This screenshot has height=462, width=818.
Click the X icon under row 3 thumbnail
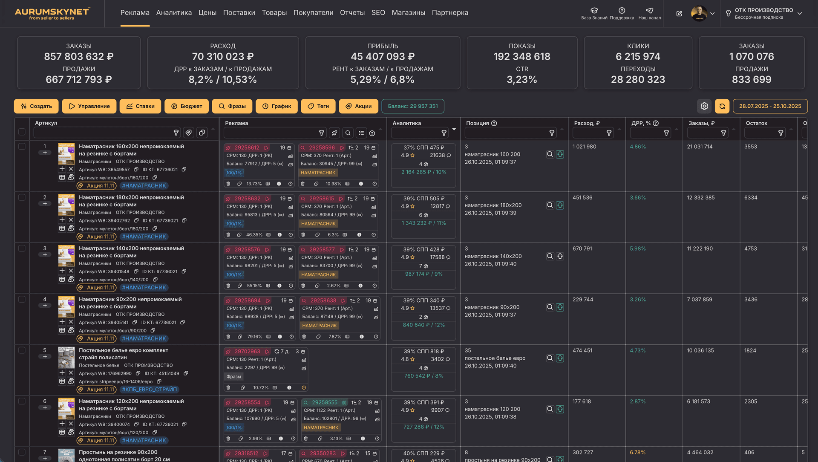(x=71, y=271)
